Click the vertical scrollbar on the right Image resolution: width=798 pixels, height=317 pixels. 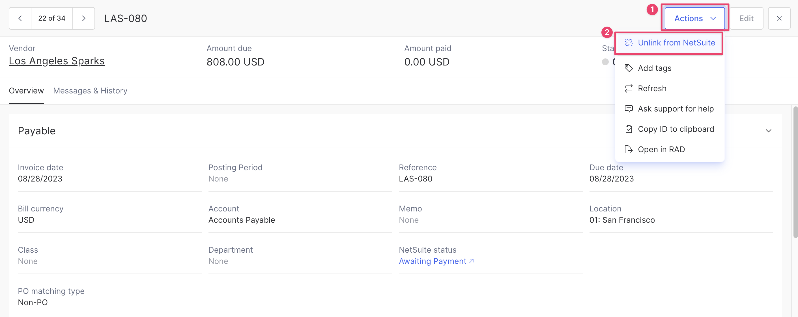click(x=795, y=172)
